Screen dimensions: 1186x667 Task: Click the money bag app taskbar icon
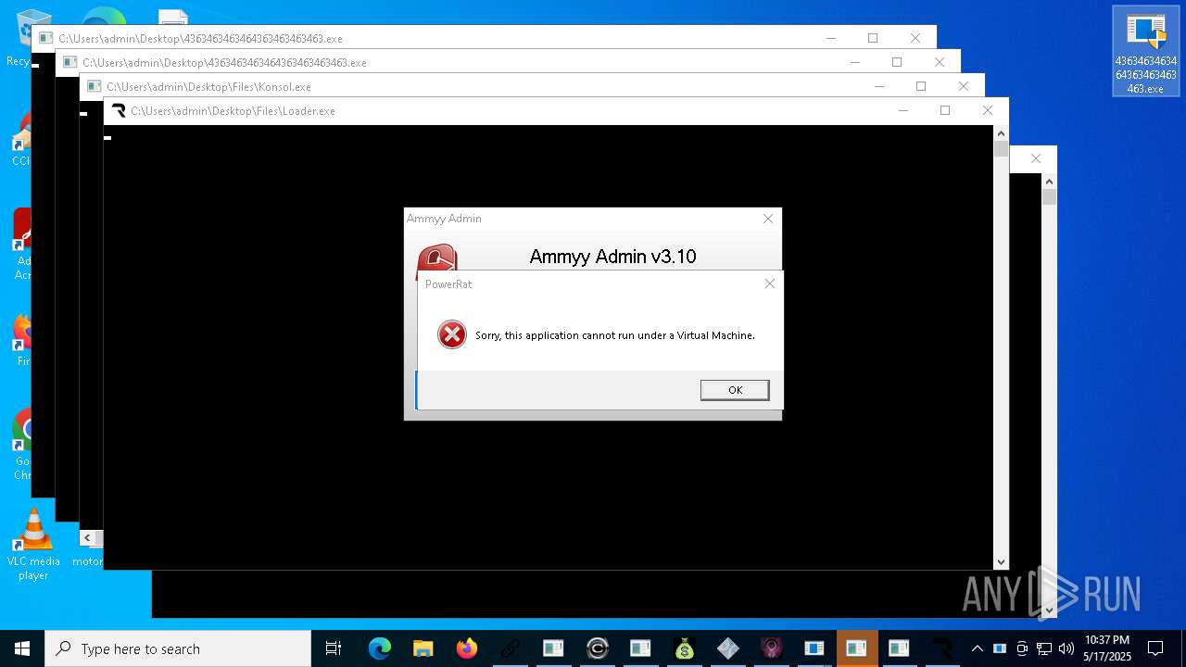[684, 648]
